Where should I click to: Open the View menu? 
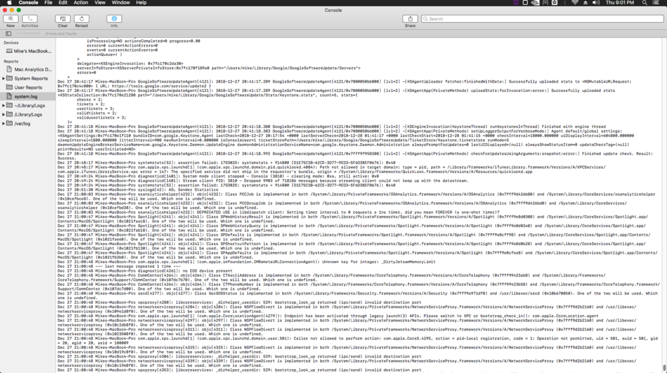pyautogui.click(x=100, y=3)
